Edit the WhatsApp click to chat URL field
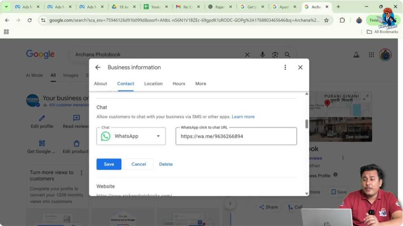 [236, 136]
